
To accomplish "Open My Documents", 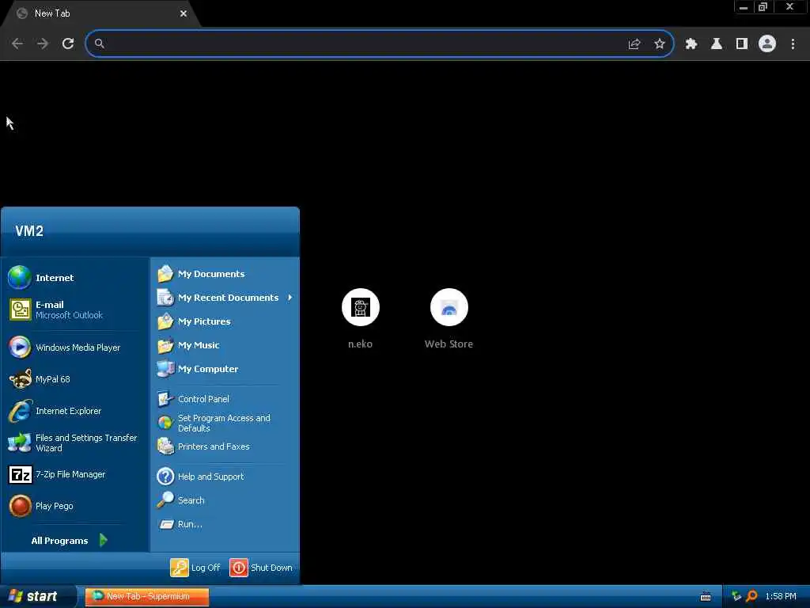I will (225, 273).
